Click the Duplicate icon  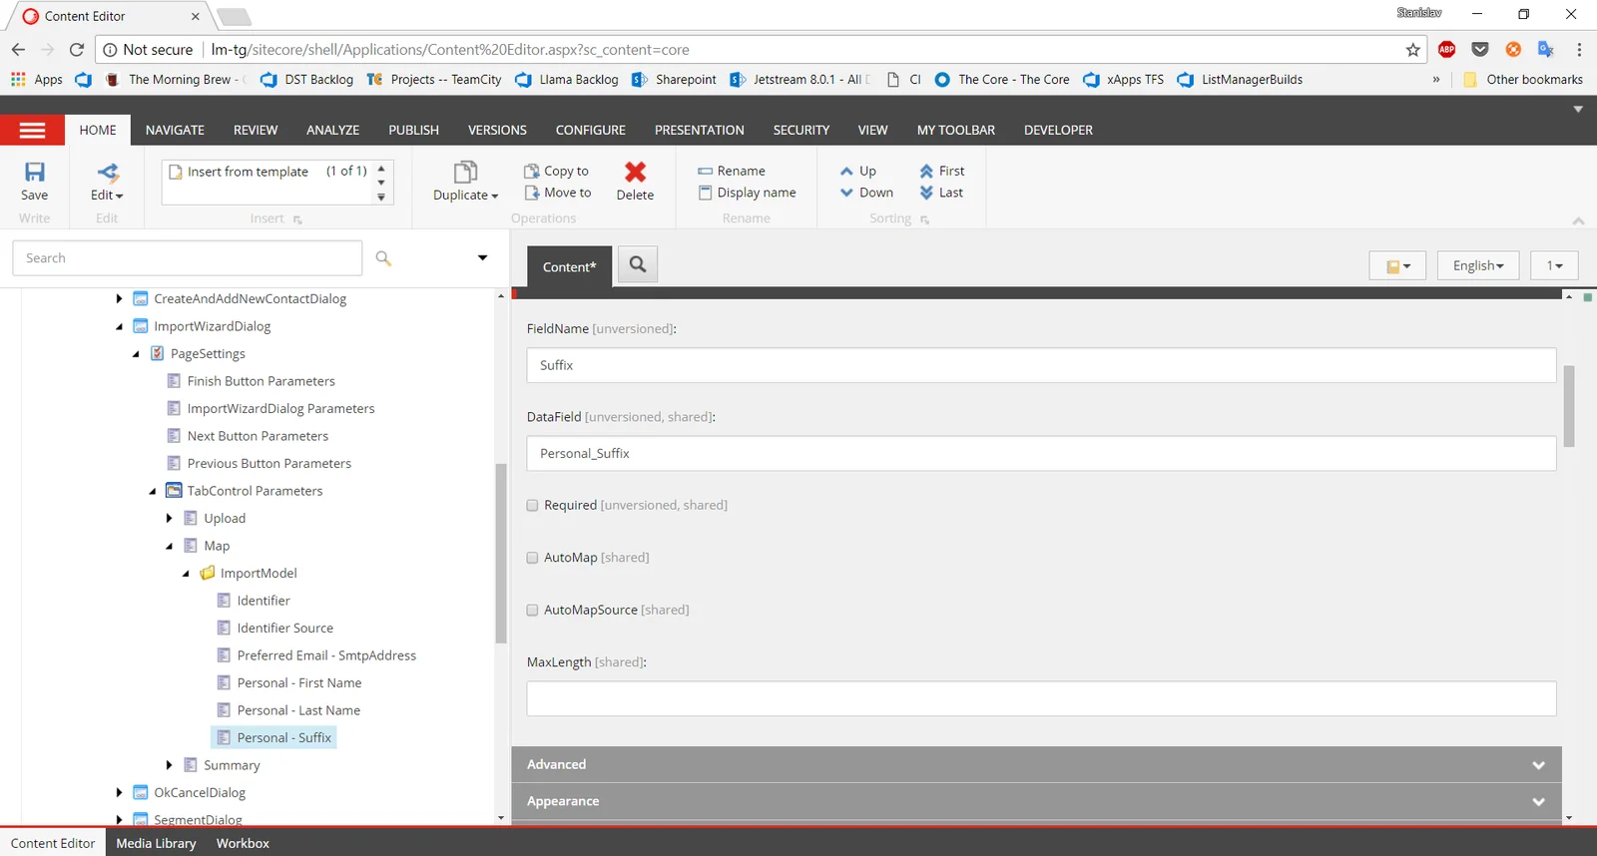465,172
